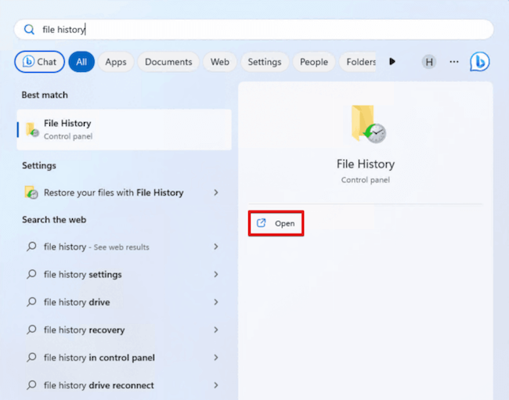Screen dimensions: 509x400
Task: Select the People filter tab
Action: point(314,62)
